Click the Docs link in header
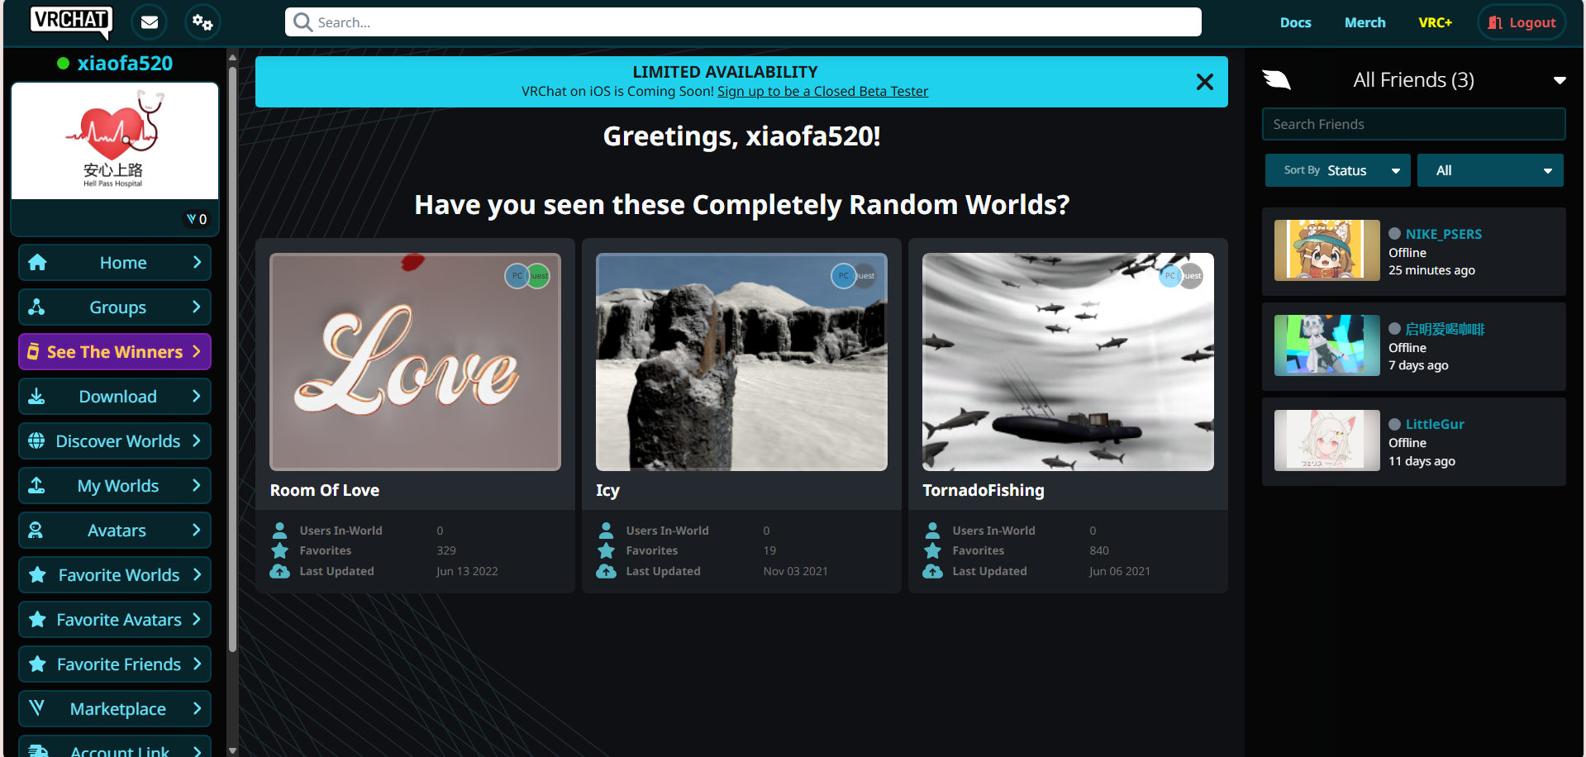 (x=1295, y=22)
